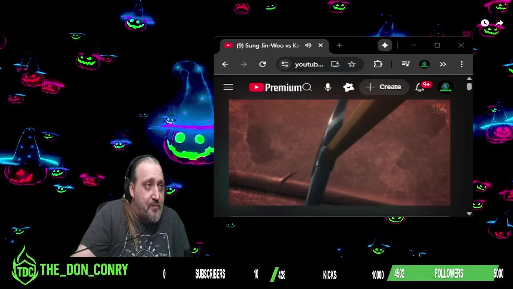Click the install app icon in address bar
This screenshot has width=513, height=289.
[335, 64]
